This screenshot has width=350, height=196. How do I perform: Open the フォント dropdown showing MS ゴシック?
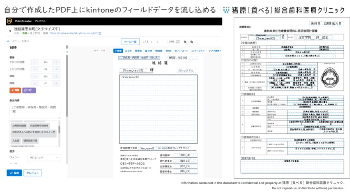44,157
